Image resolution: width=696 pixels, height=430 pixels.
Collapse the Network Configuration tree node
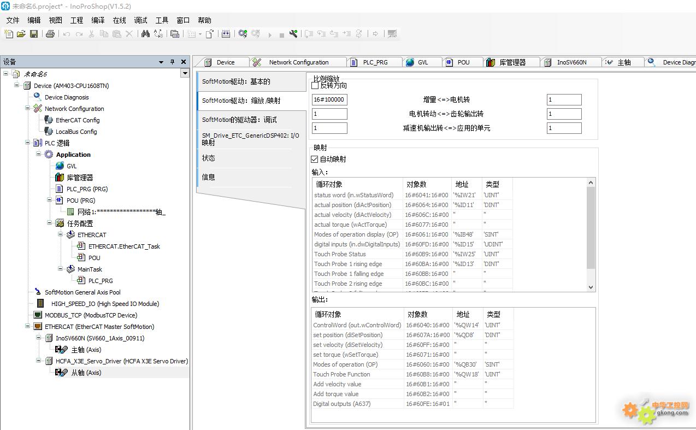pos(28,109)
